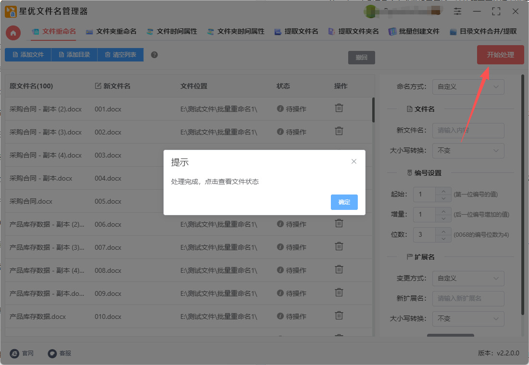Close the 提示 dialog with X icon
The height and width of the screenshot is (365, 529).
pos(354,161)
